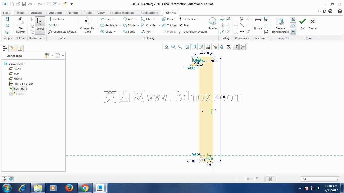Open Feature Requirements

pyautogui.click(x=280, y=25)
